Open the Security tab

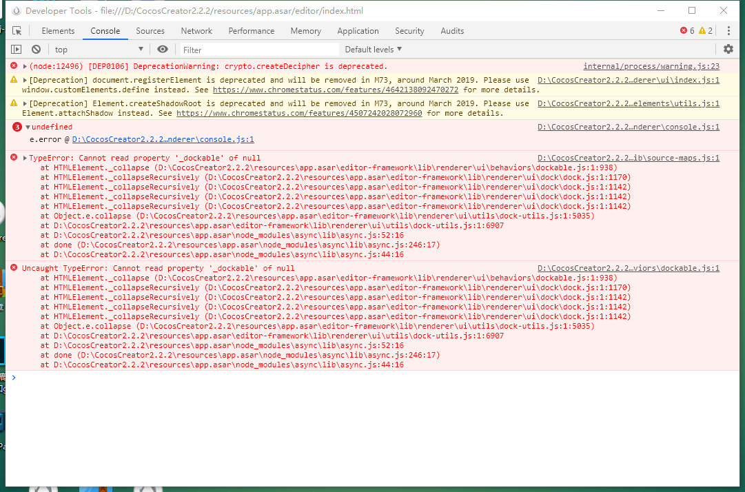tap(409, 31)
